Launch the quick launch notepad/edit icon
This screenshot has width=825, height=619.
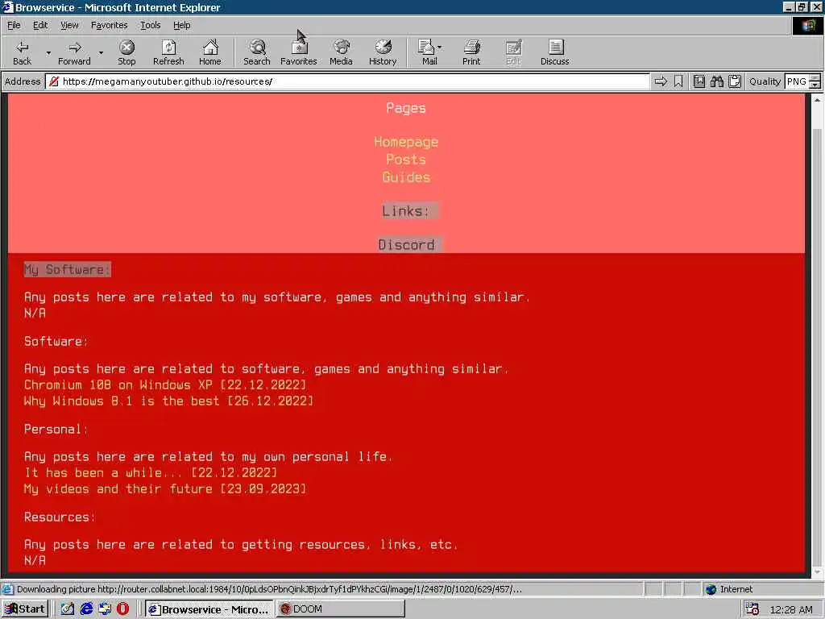(x=68, y=609)
